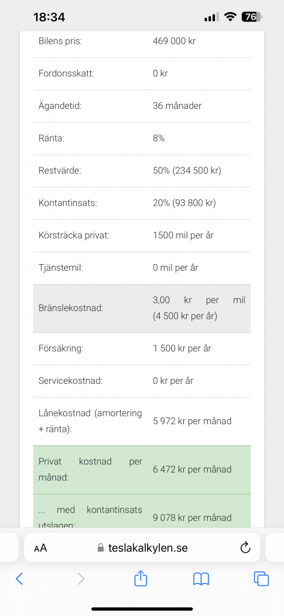Tap the home indicator bar
The width and height of the screenshot is (284, 616).
142,609
